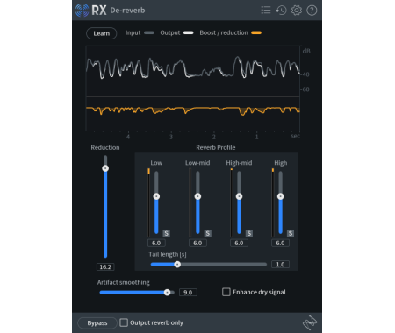
Task: Click the sec label on the time axis
Action: point(295,136)
